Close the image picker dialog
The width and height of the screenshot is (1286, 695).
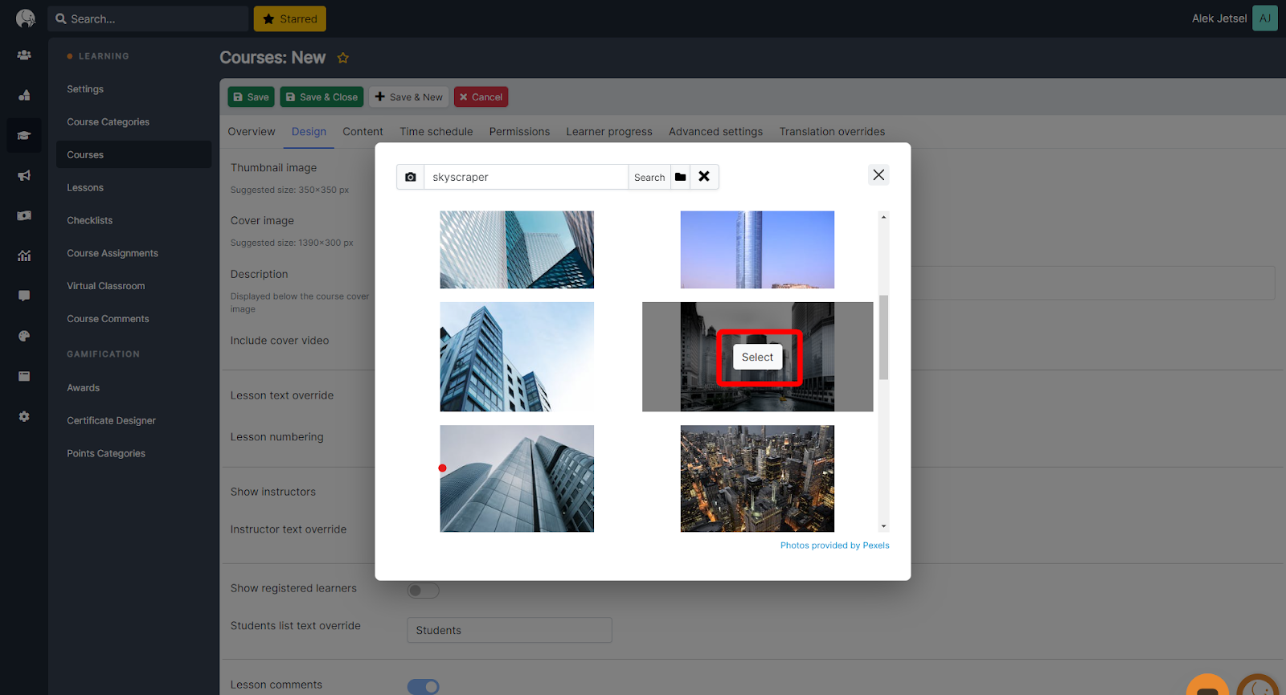pyautogui.click(x=878, y=174)
